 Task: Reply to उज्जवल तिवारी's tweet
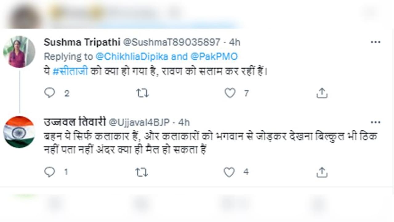pos(50,172)
